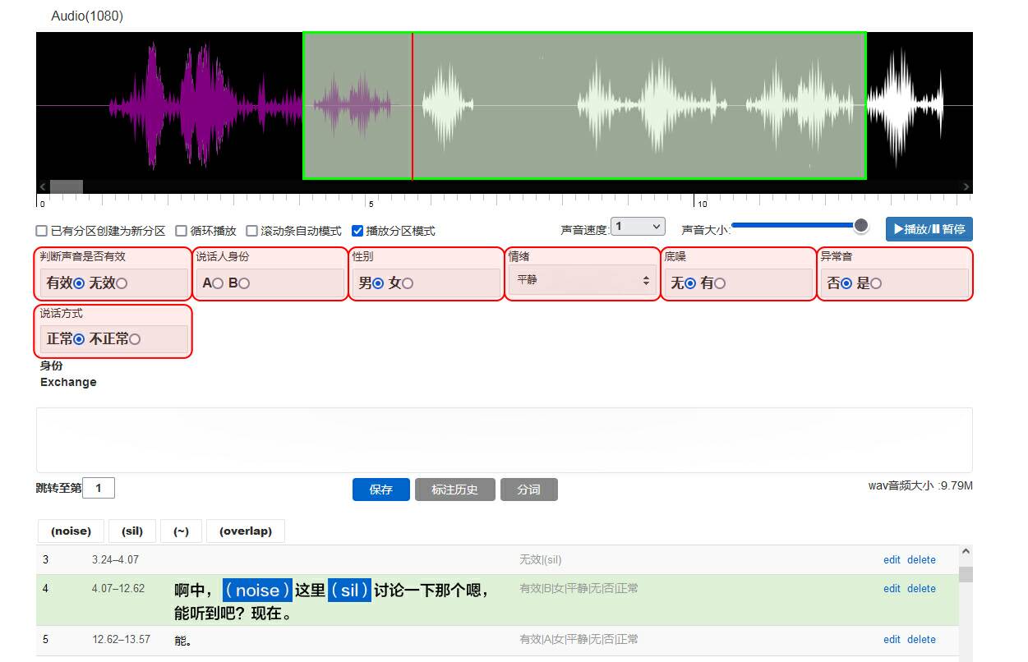
Task: Insert the (noise) tag
Action: click(x=71, y=531)
